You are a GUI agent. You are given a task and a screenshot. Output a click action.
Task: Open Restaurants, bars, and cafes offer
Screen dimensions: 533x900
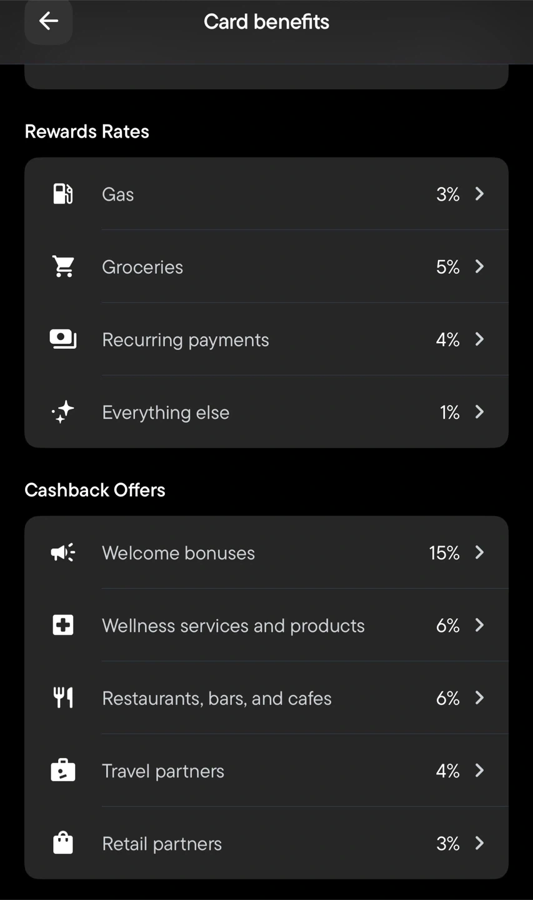pos(217,698)
